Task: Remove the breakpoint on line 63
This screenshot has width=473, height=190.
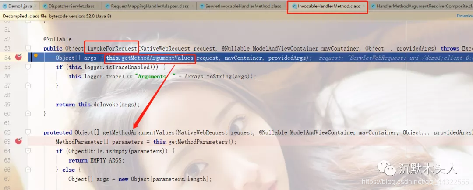Action: 19,141
